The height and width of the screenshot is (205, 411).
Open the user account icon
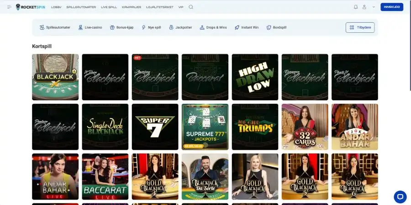tap(364, 7)
